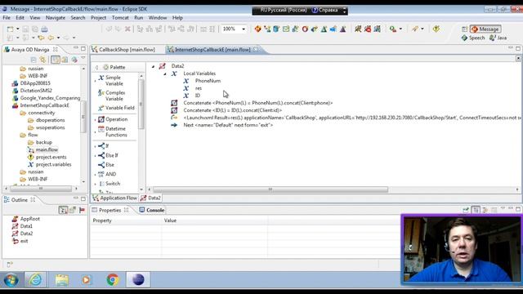Open dropdown next to wand toolbar icon
523x294 pixels.
point(422,29)
